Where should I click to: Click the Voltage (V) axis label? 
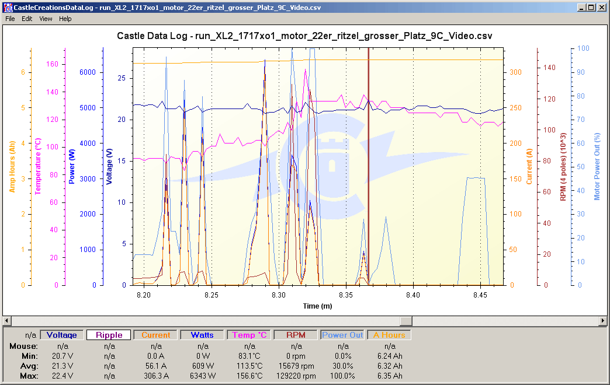tap(109, 166)
